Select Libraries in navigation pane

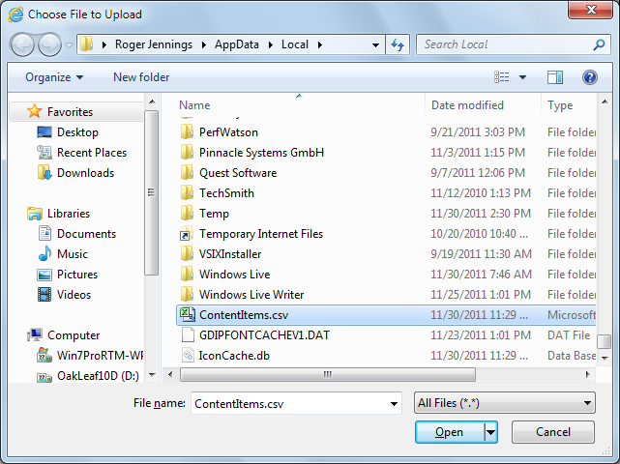tap(59, 214)
